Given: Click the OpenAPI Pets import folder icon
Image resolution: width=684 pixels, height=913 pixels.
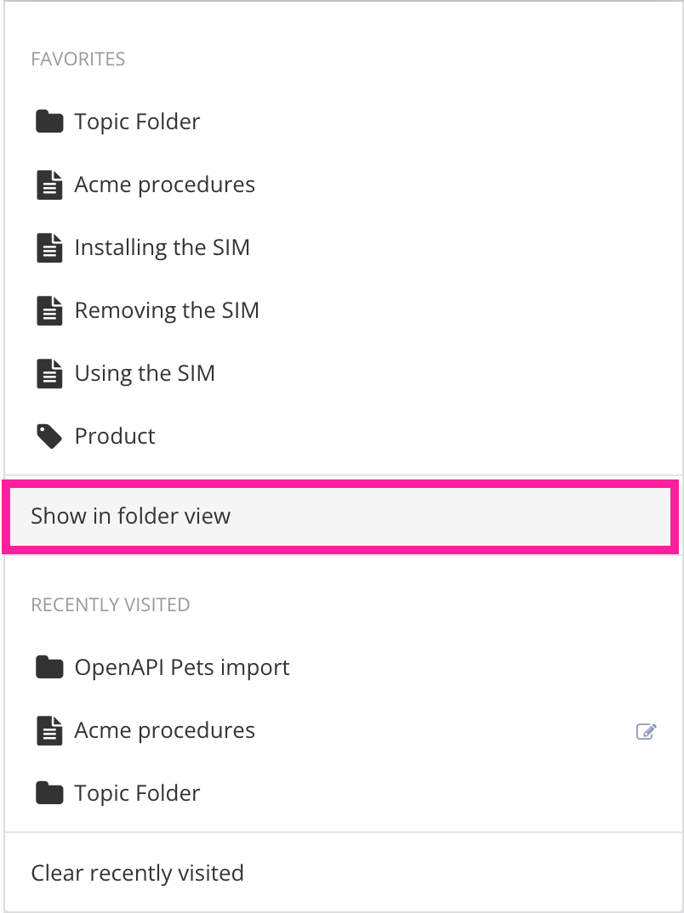Looking at the screenshot, I should (49, 666).
